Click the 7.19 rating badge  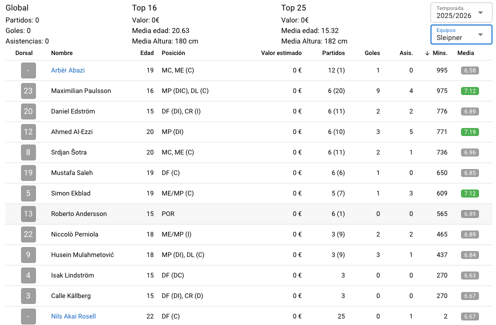469,132
